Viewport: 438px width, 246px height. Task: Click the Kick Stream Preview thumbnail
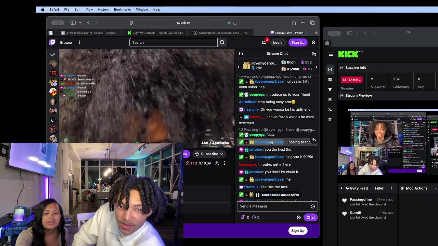click(393, 142)
